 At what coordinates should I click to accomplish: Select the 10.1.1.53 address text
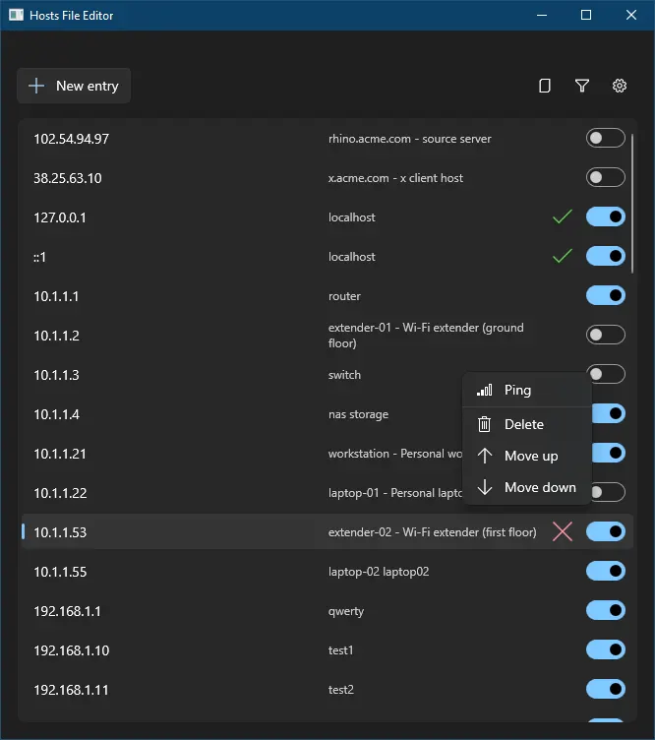click(x=60, y=532)
